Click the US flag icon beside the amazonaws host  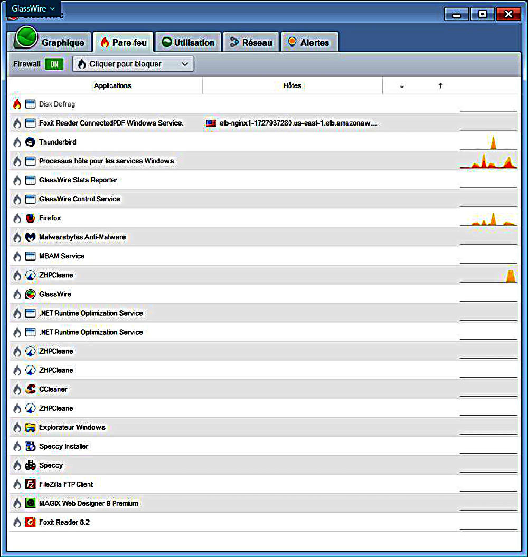pyautogui.click(x=211, y=123)
